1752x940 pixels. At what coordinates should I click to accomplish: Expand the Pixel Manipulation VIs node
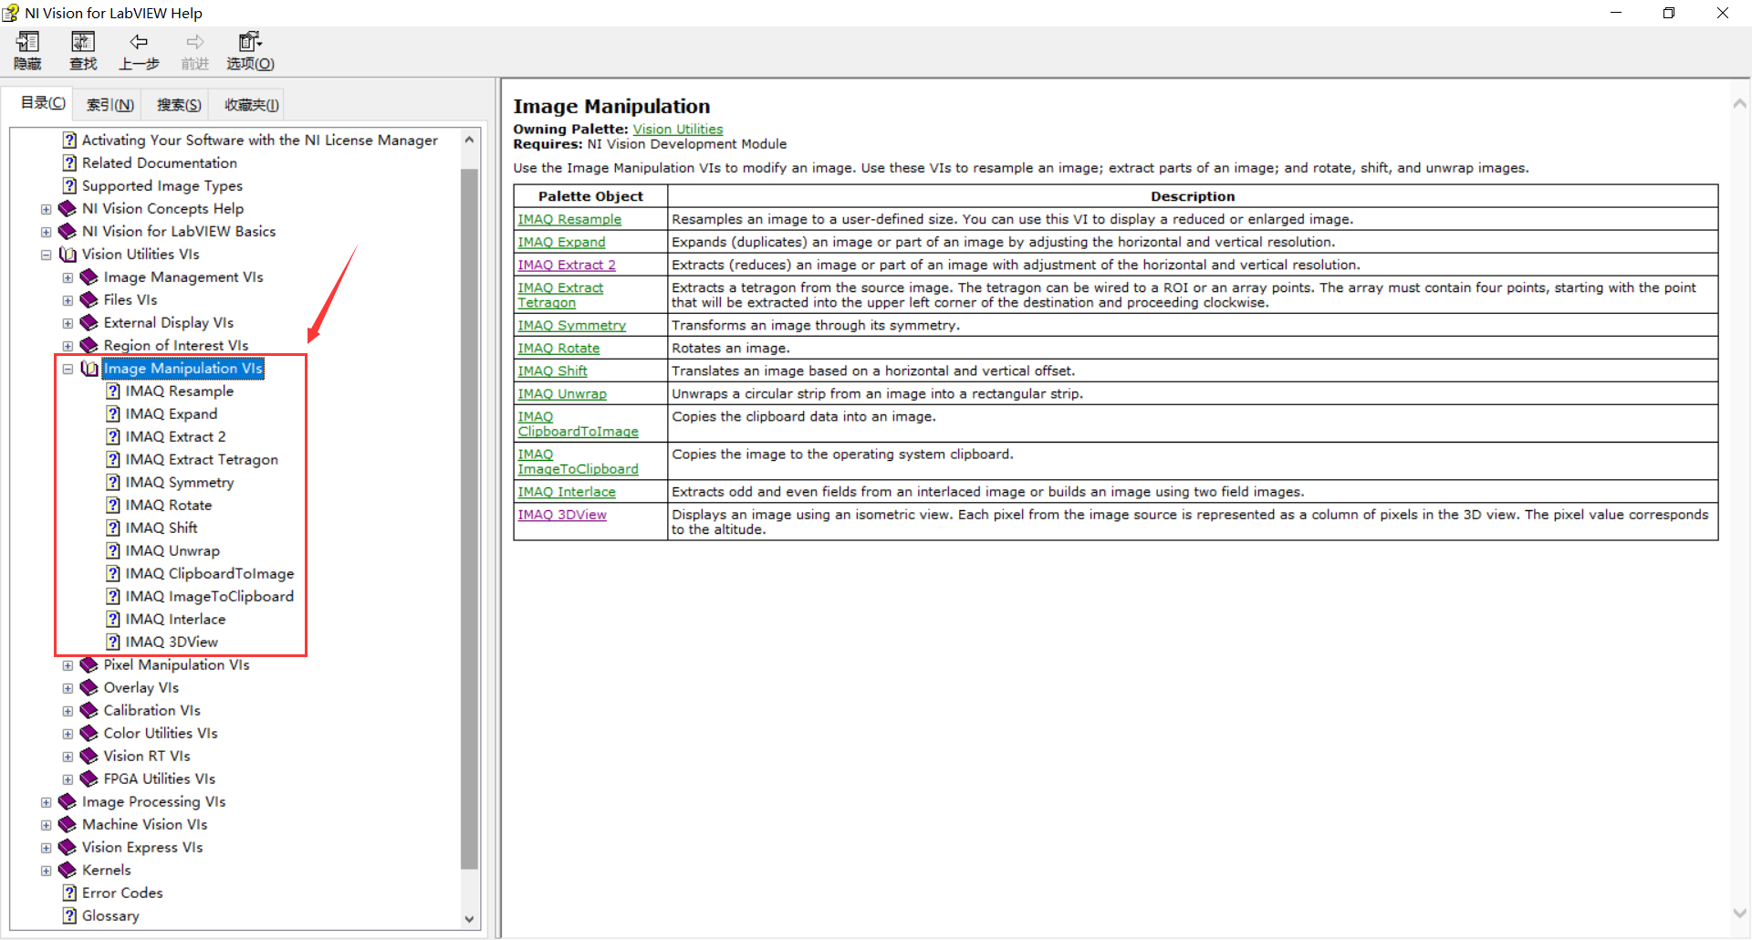coord(68,665)
